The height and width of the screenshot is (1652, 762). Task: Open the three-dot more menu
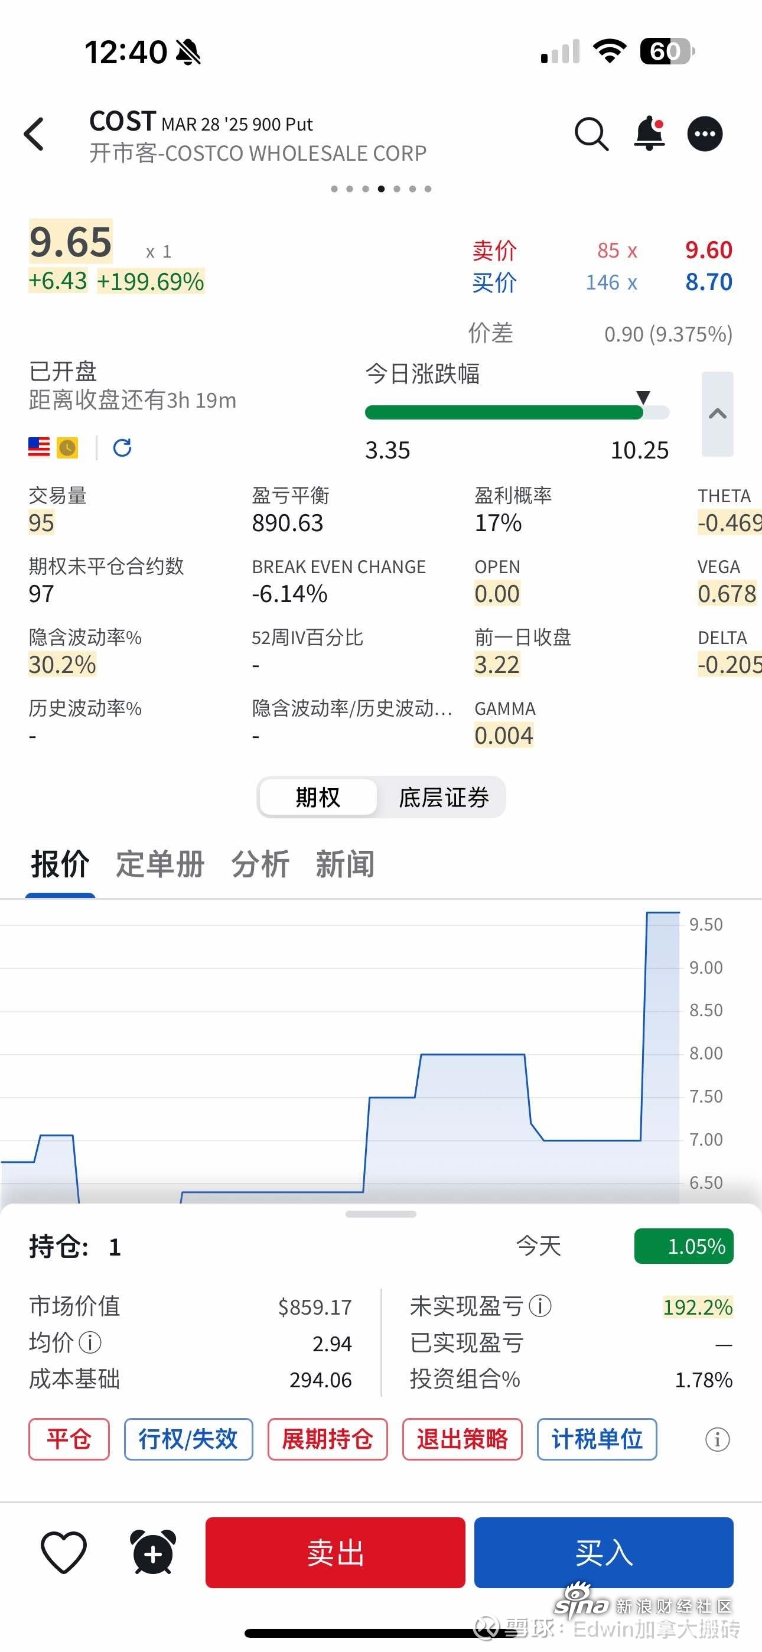click(705, 134)
